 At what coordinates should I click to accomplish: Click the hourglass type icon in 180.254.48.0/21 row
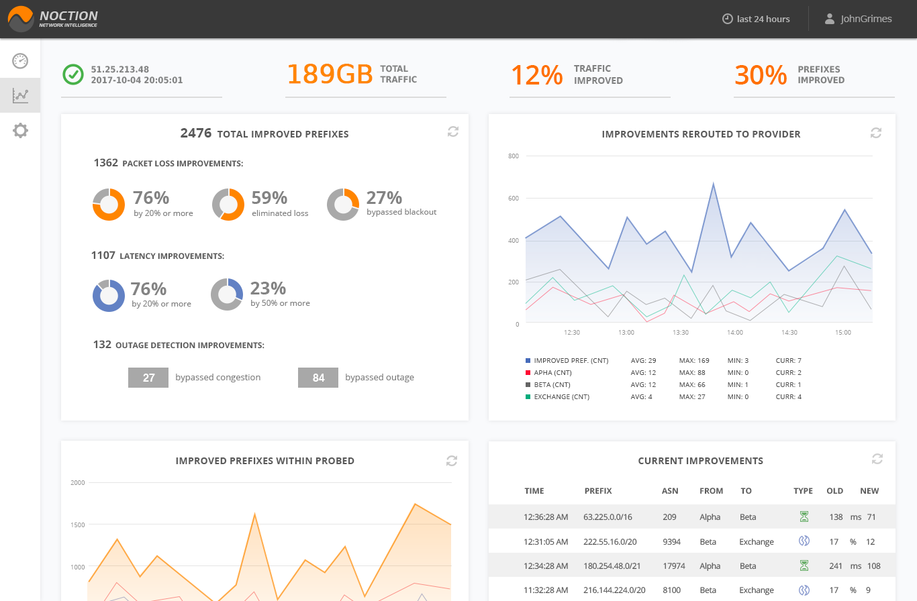tap(804, 565)
